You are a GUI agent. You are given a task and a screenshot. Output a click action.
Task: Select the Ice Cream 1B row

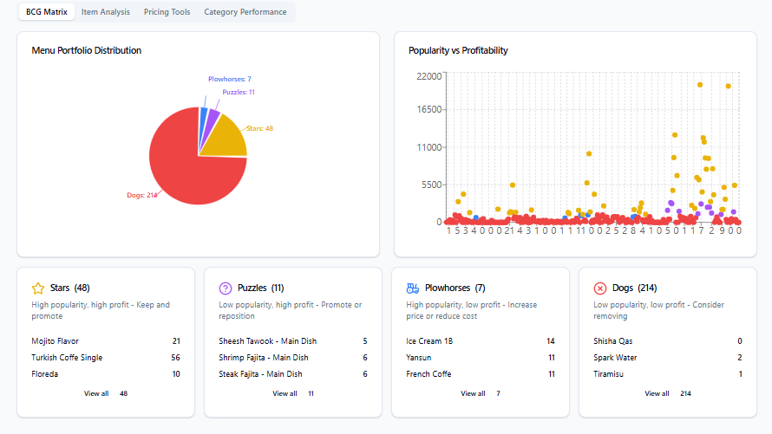pos(481,341)
